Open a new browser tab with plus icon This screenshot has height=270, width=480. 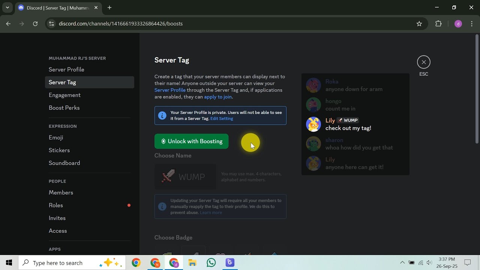click(x=109, y=7)
